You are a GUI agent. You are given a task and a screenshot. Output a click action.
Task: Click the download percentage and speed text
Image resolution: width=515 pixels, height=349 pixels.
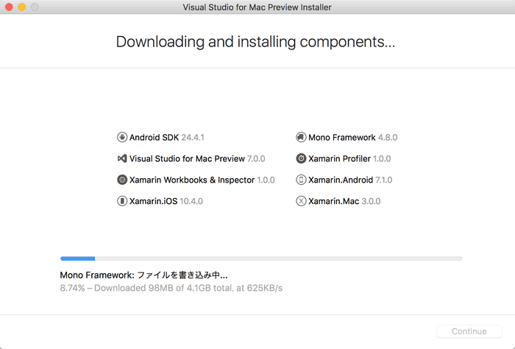pos(171,288)
